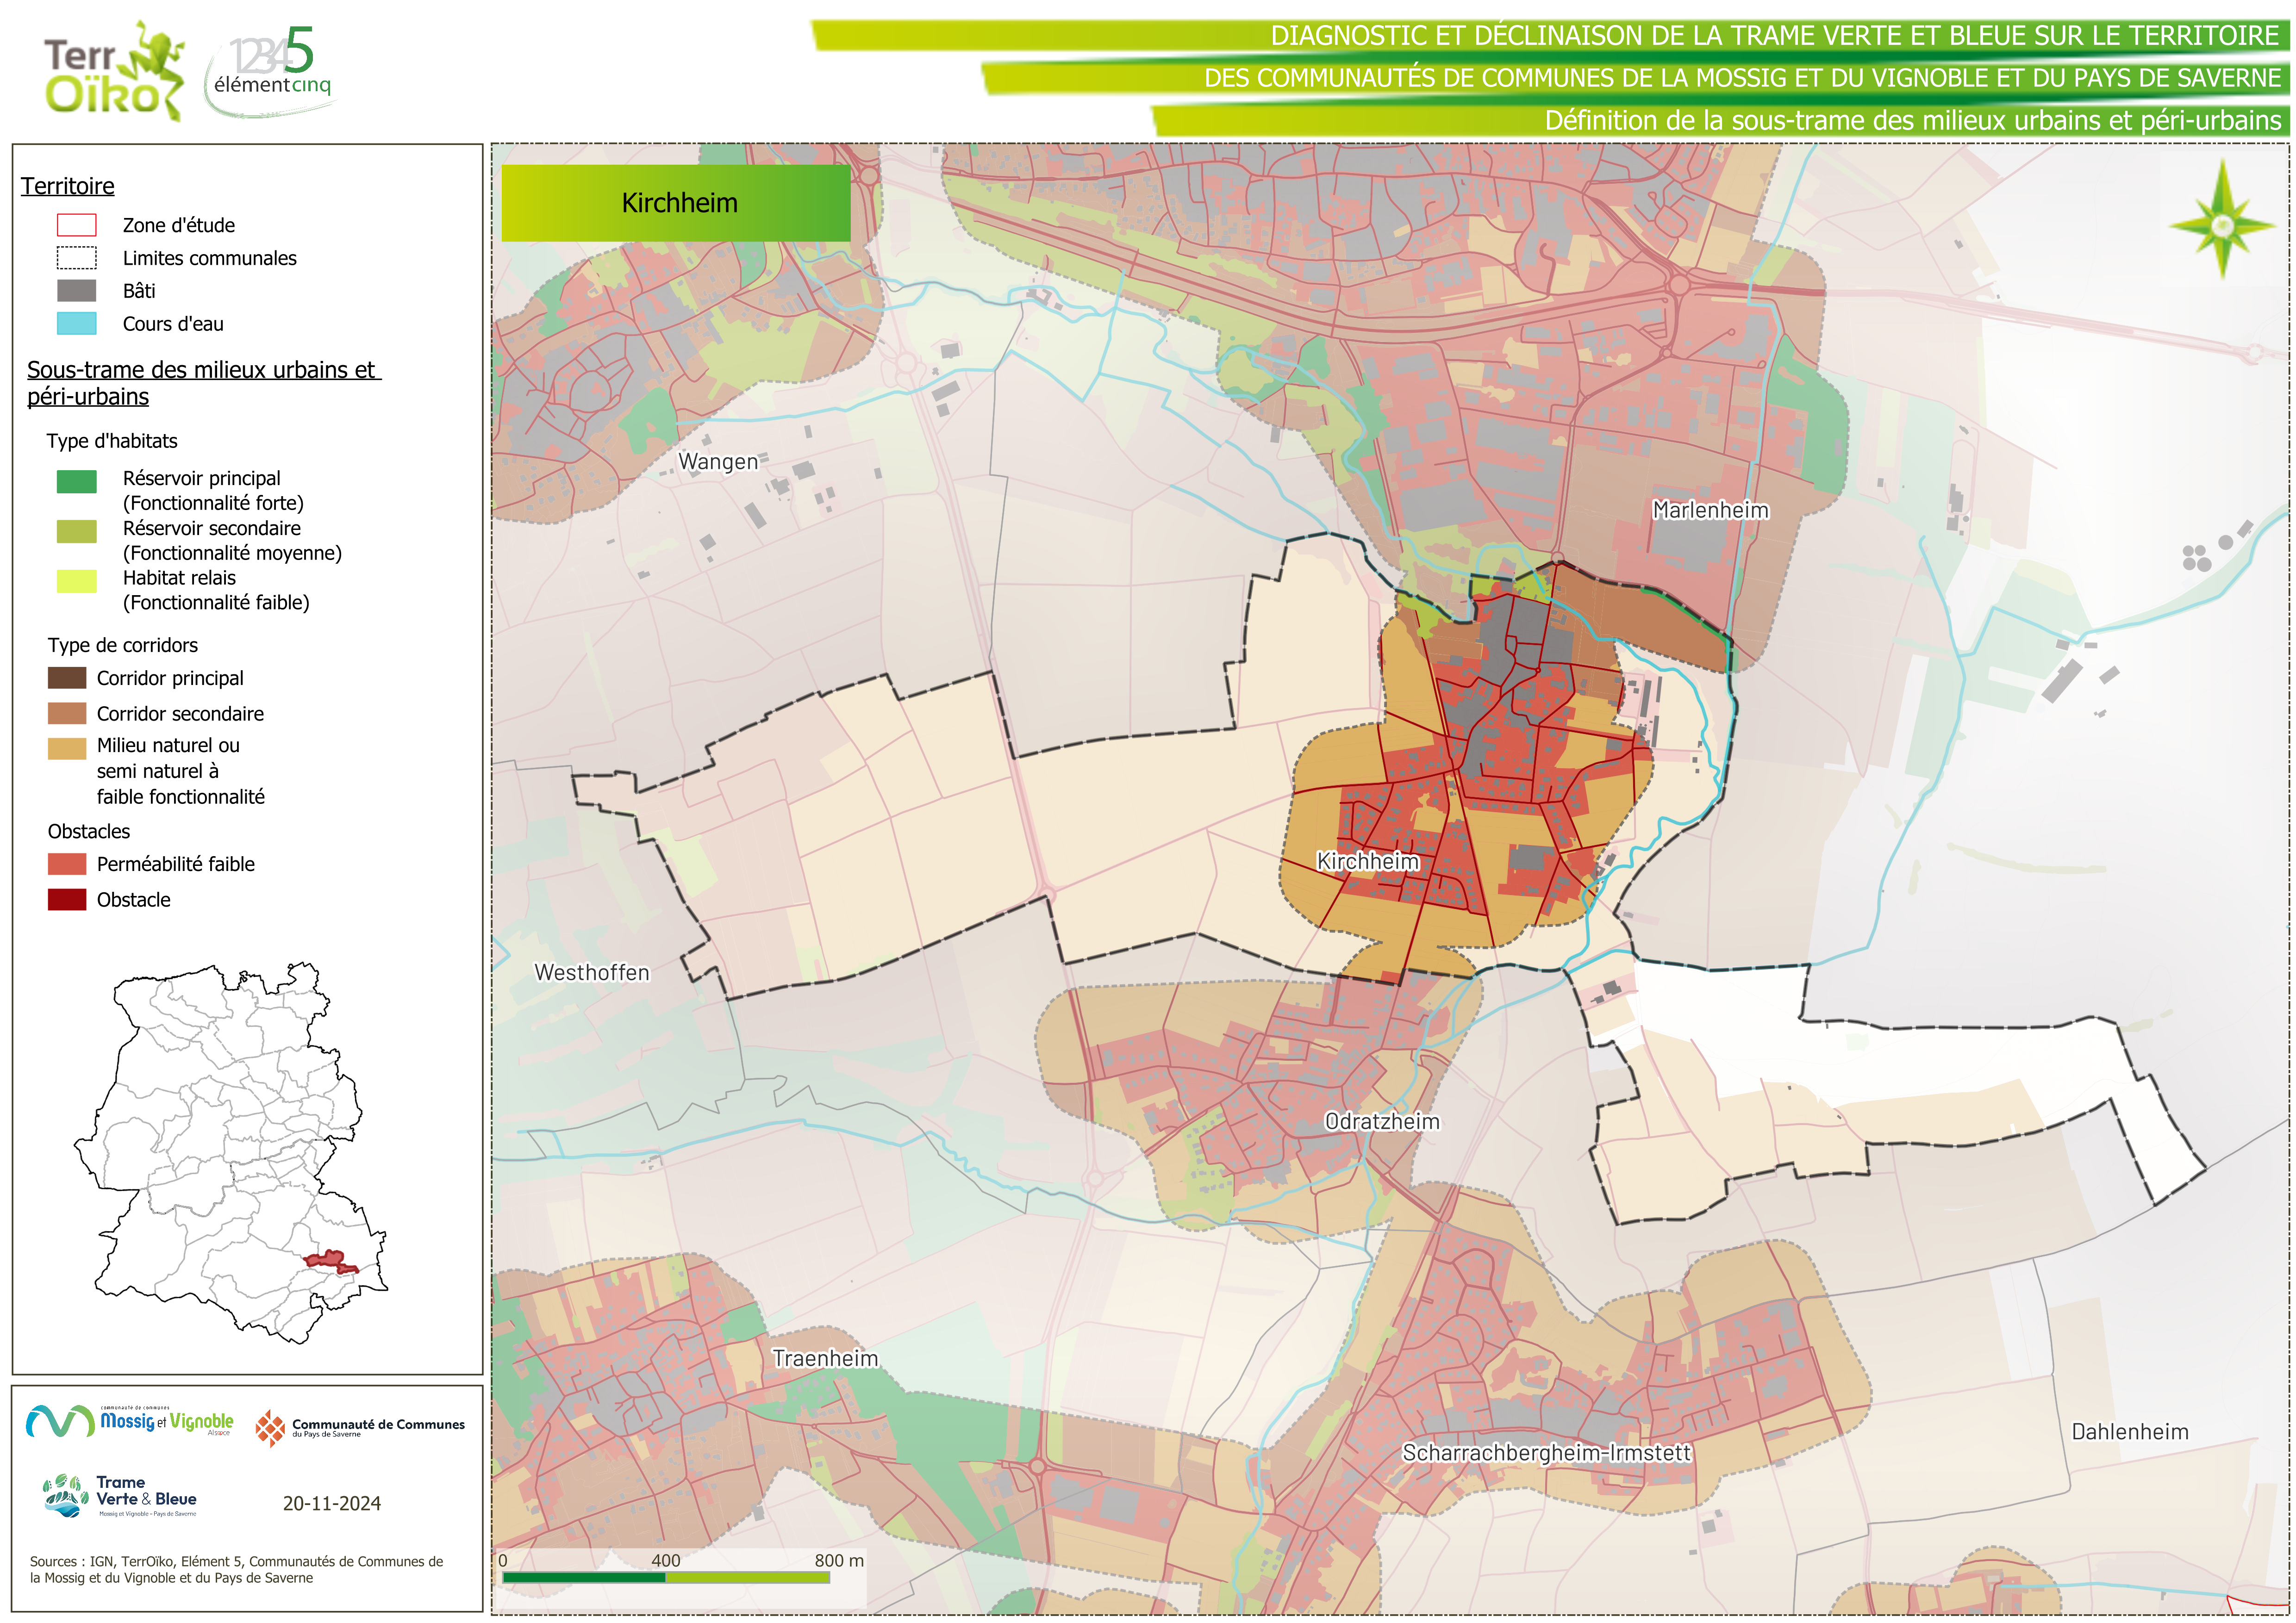
Task: Click the Zone d'étude red outline symbol
Action: click(76, 225)
